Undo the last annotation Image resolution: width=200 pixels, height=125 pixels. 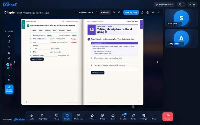[x=9, y=74]
